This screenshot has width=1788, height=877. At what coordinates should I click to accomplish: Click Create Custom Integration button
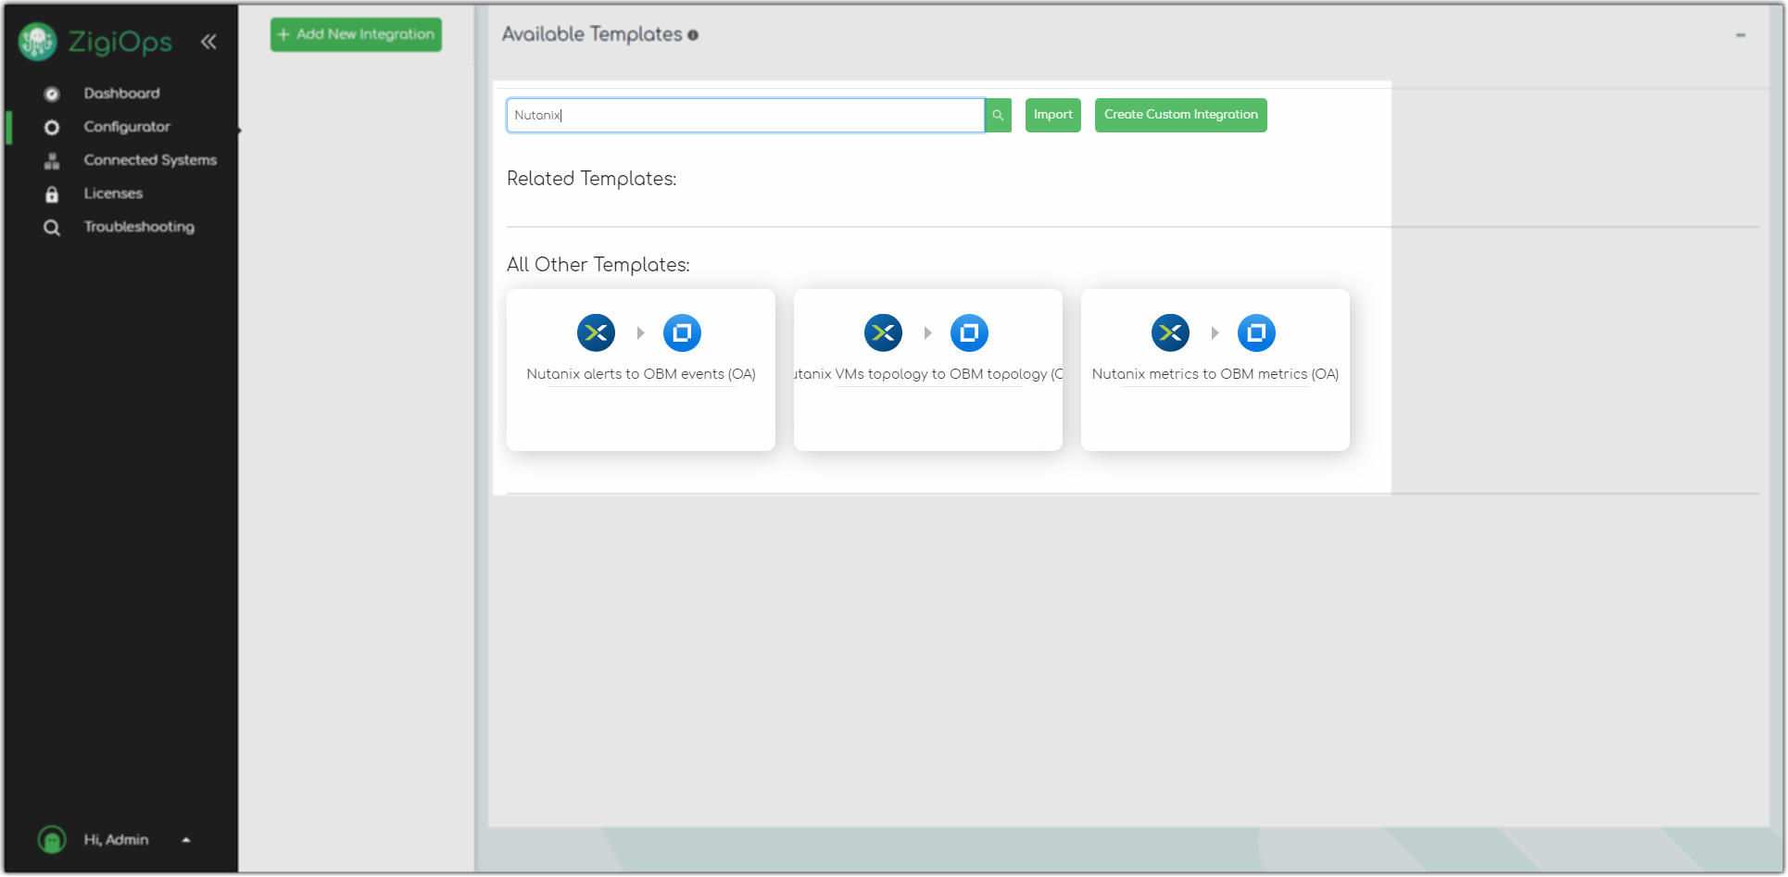(x=1181, y=115)
